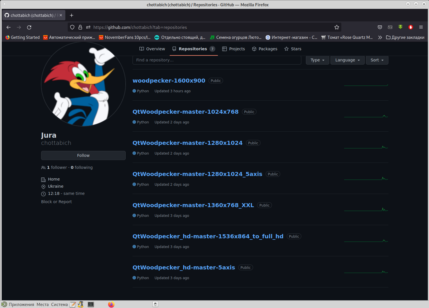The image size is (429, 308).
Task: Click Updated 3 hours ago text
Action: pos(173,91)
